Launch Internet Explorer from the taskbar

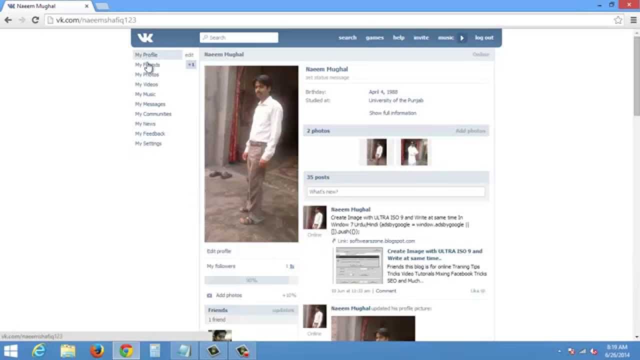tap(38, 351)
